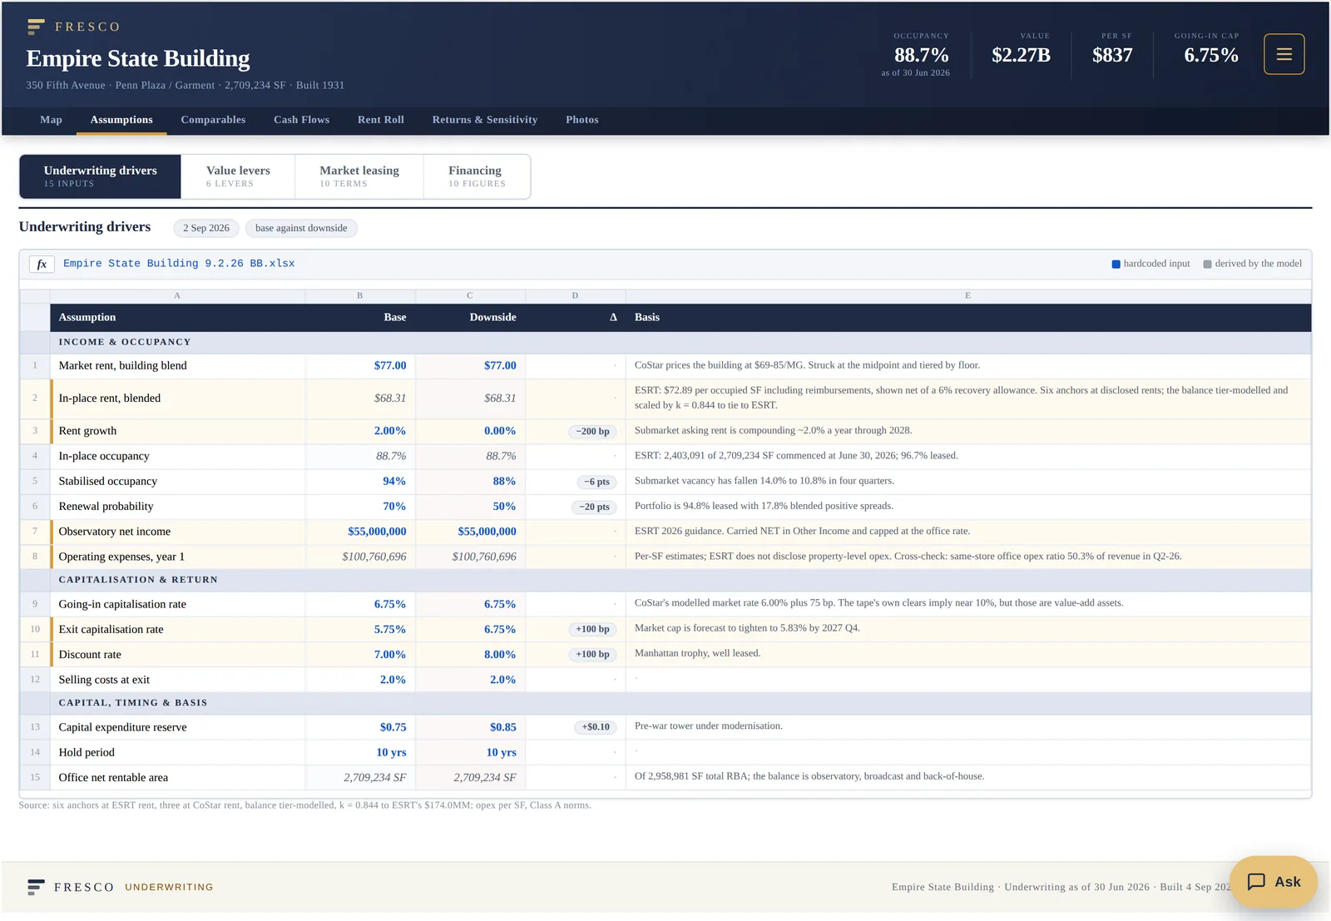This screenshot has width=1331, height=921.
Task: Open the Comparables tab
Action: coord(213,120)
